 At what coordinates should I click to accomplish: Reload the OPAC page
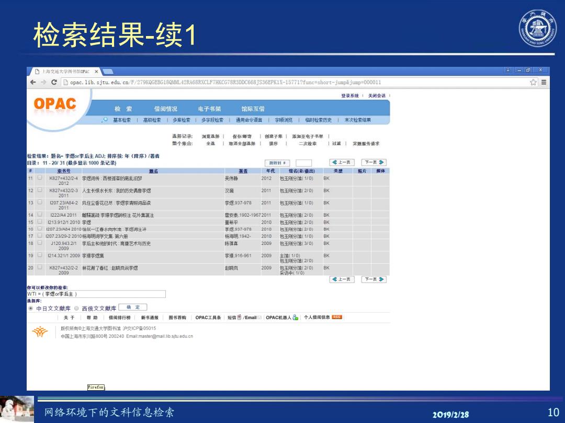(54, 82)
